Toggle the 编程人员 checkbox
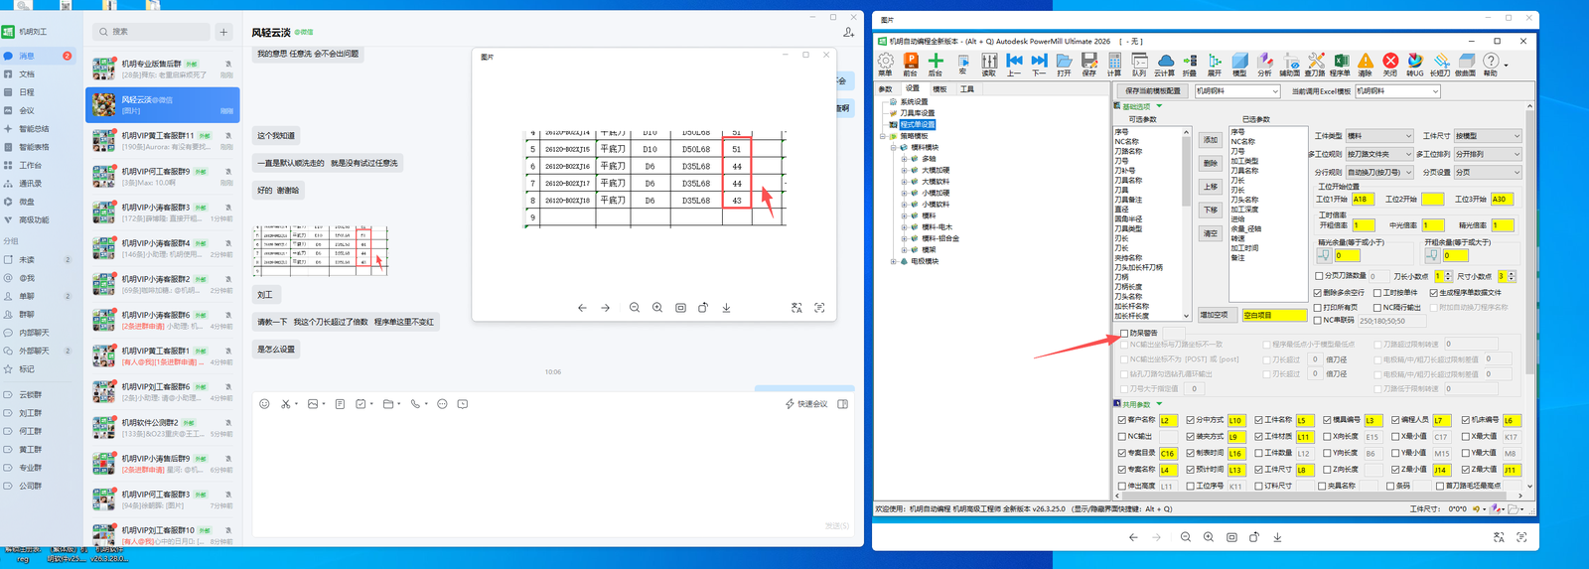 (1396, 420)
